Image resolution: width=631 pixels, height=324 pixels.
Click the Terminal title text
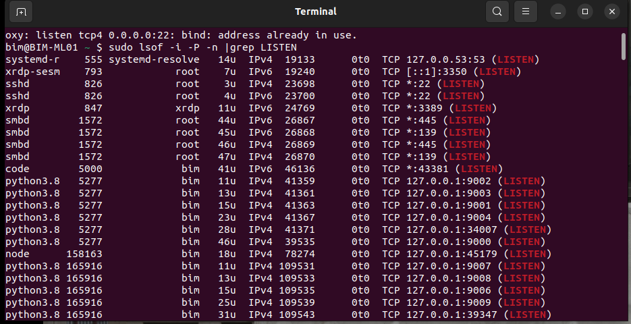coord(316,11)
